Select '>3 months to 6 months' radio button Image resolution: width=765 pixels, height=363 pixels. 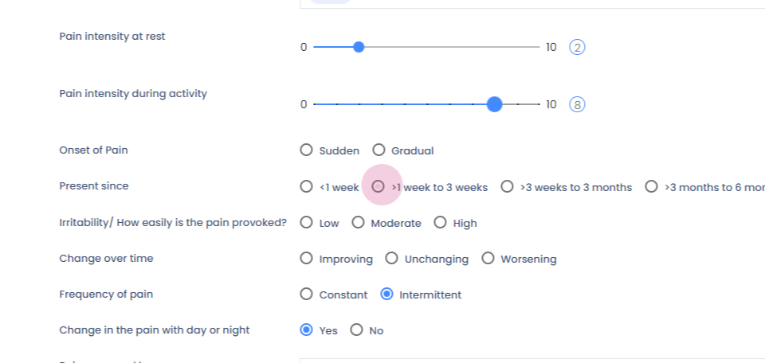(651, 186)
